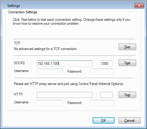The height and width of the screenshot is (129, 147).
Task: Click the HTTP Username field
Action: point(50,103)
